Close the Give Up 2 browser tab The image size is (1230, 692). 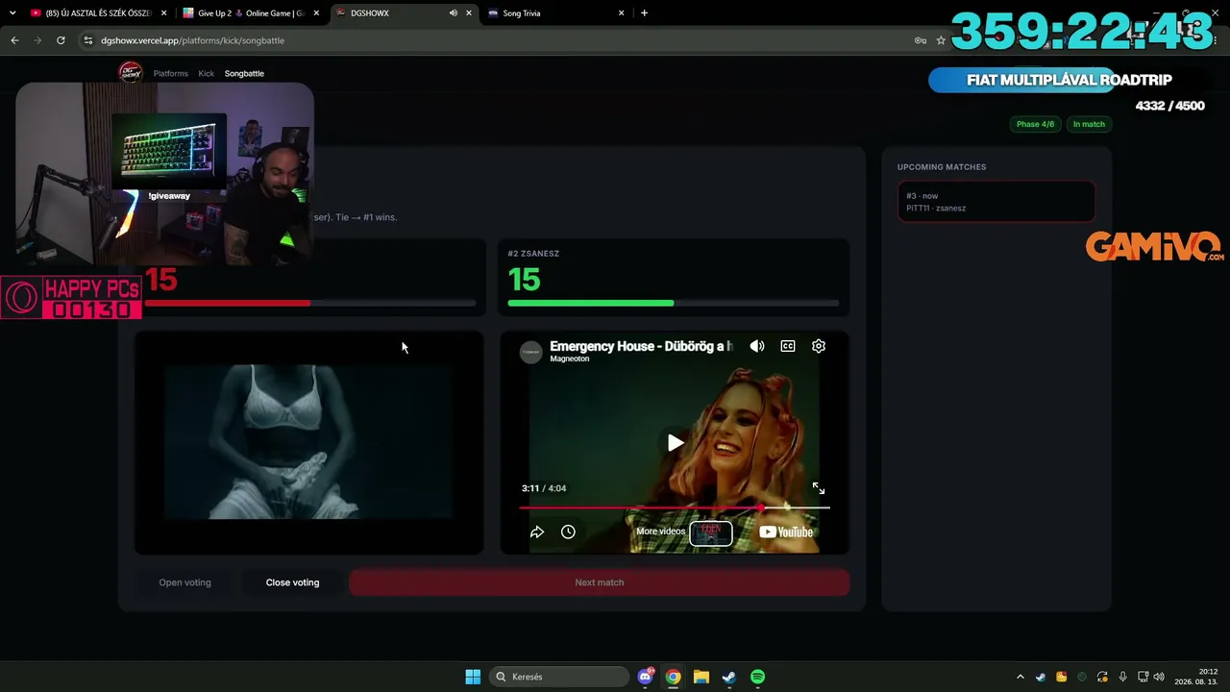click(x=317, y=13)
